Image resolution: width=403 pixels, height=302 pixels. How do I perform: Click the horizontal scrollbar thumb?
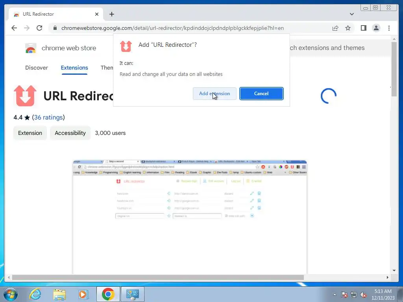[x=158, y=278]
